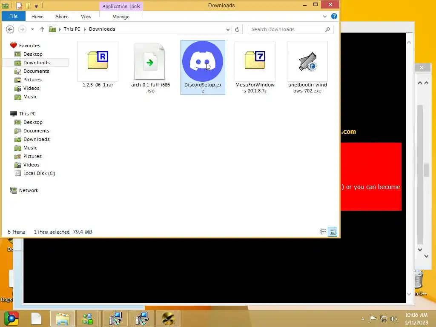Open the network tray icon
This screenshot has height=327, width=436.
[384, 318]
